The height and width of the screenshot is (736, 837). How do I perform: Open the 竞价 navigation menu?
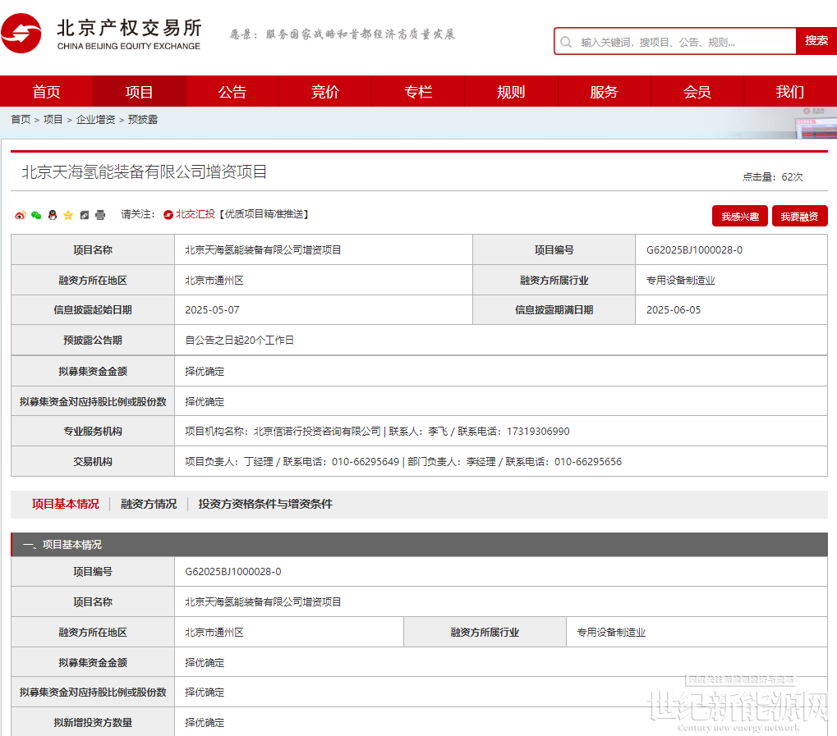tap(325, 92)
